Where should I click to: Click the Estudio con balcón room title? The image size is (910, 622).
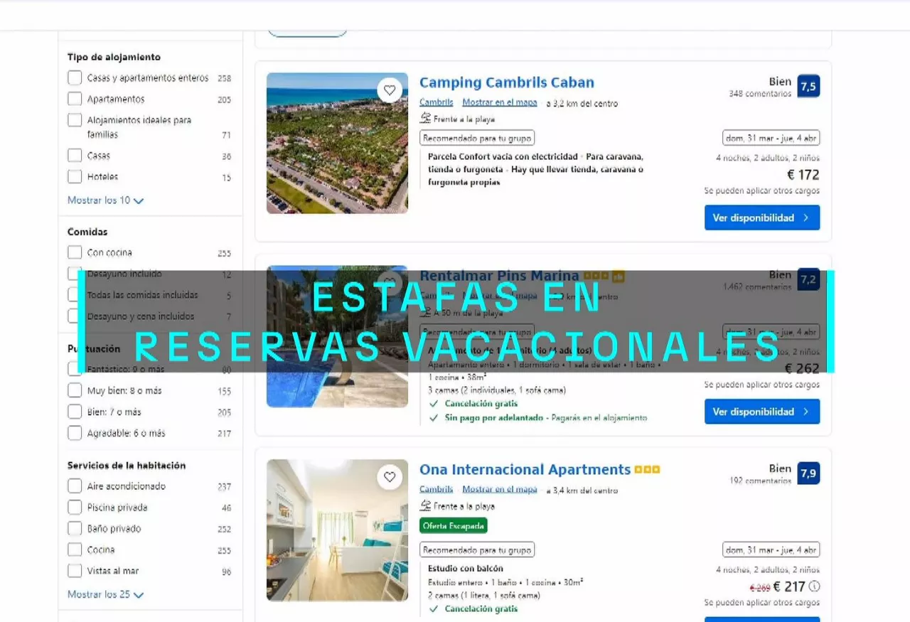coord(466,569)
